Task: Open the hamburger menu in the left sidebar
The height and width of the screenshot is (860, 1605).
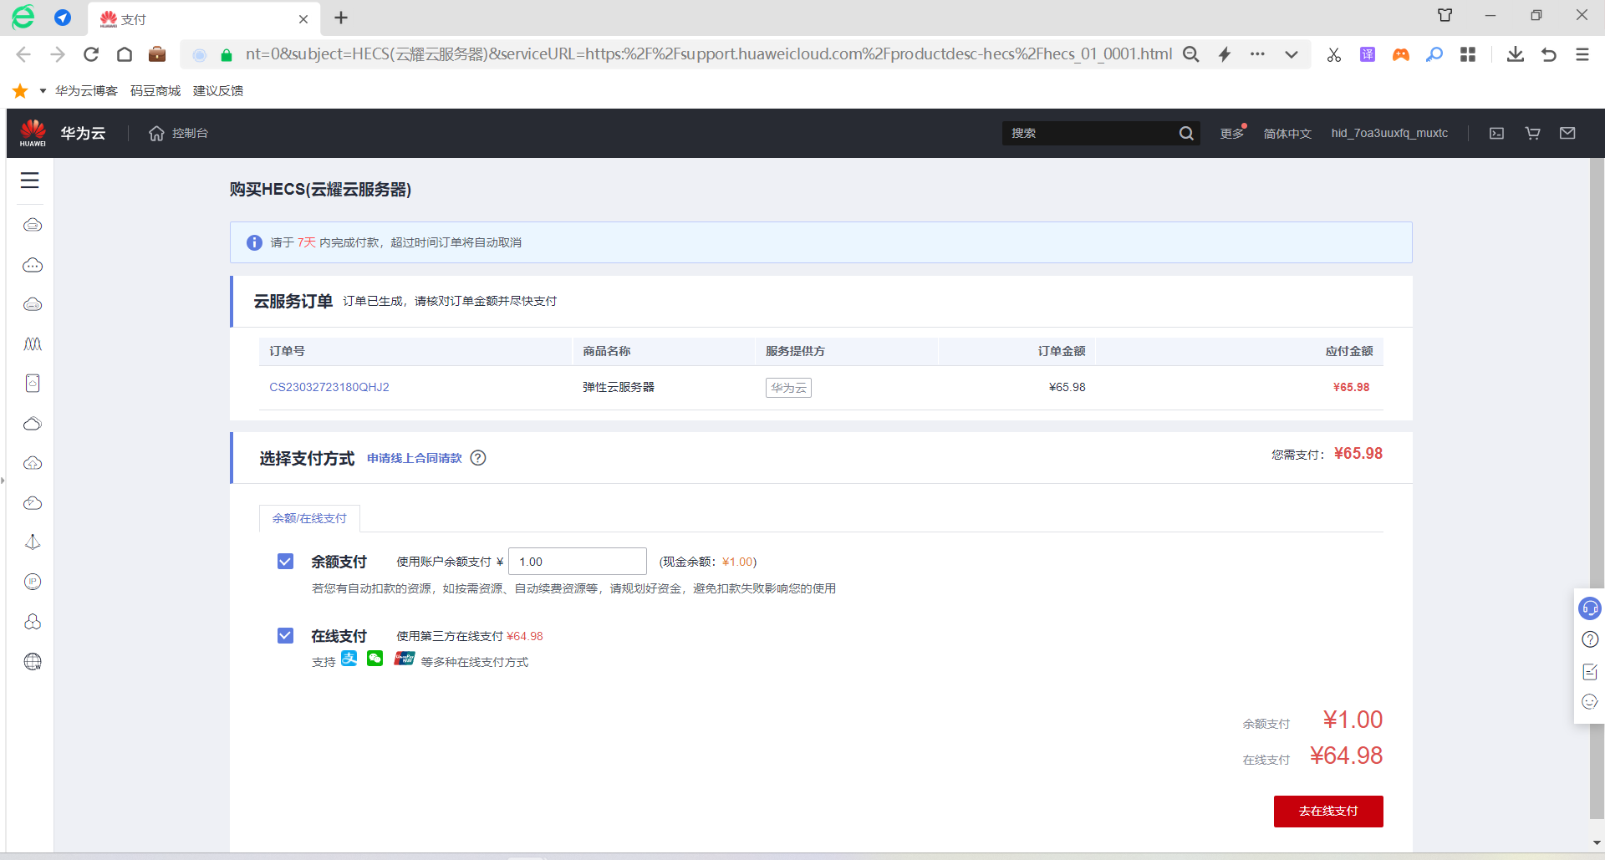Action: point(30,181)
